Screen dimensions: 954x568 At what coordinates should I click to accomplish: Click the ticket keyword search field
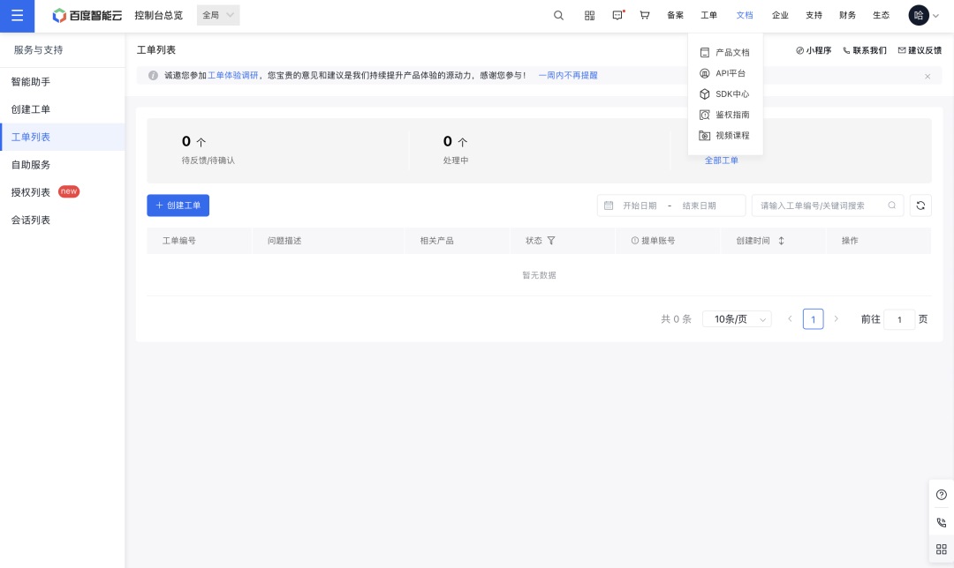point(820,206)
